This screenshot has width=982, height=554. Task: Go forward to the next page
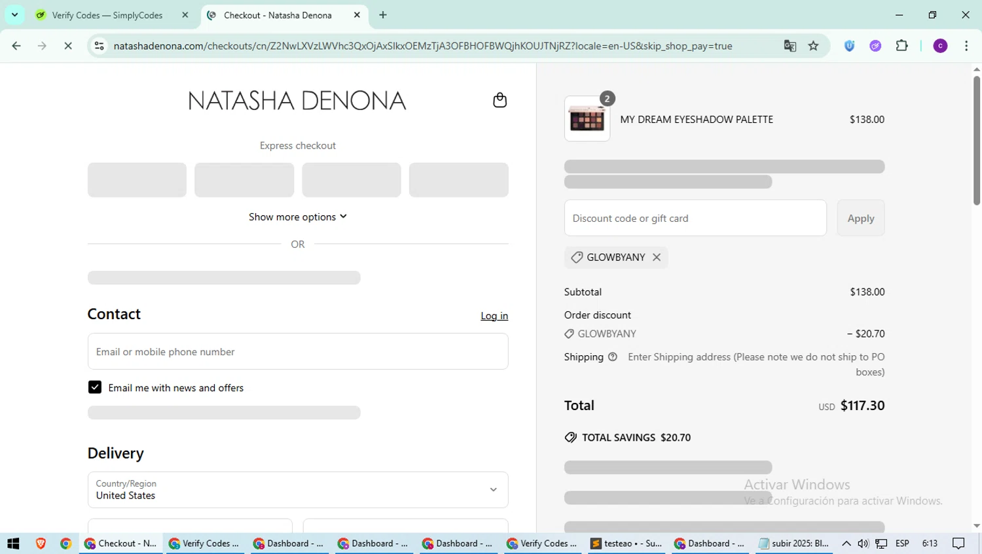42,46
